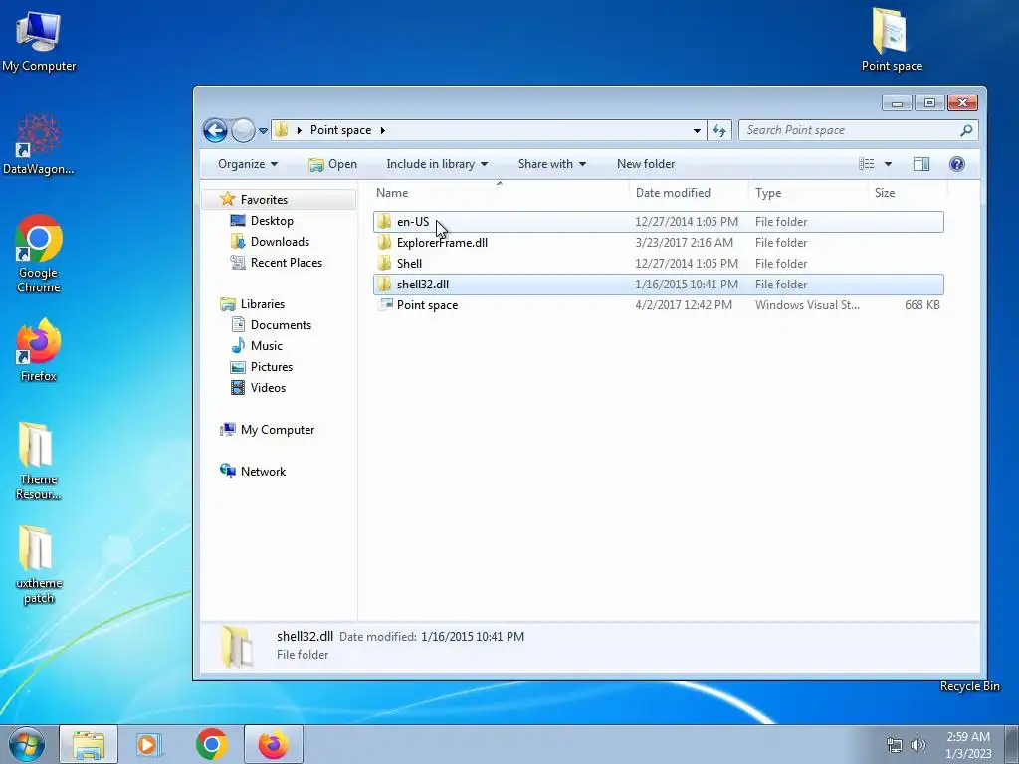This screenshot has height=764, width=1019.
Task: Toggle the preview pane
Action: click(x=921, y=164)
